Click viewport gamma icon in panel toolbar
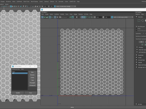146x109 pixels. tap(49, 6)
